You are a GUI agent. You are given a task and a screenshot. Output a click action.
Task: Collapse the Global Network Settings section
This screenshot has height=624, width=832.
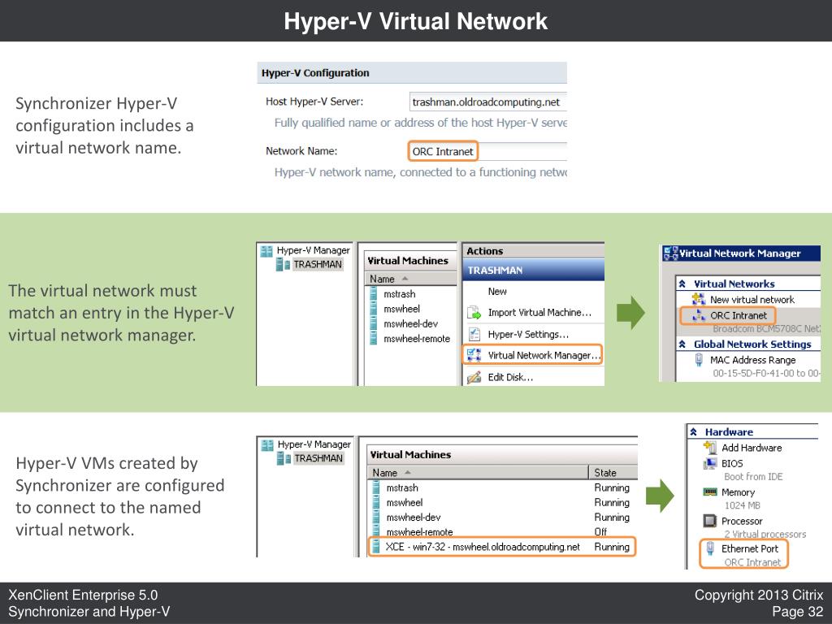(x=682, y=344)
